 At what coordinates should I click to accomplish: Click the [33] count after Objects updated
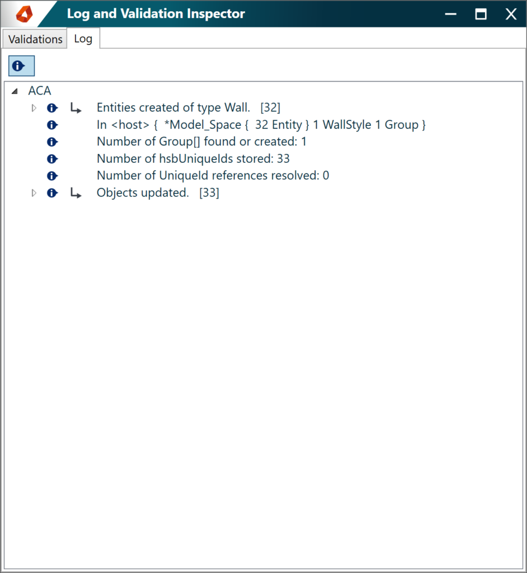point(209,192)
